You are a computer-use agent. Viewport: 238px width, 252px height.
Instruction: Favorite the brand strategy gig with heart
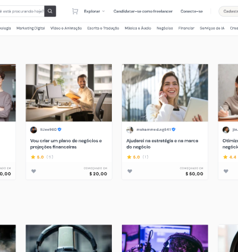coord(130,171)
